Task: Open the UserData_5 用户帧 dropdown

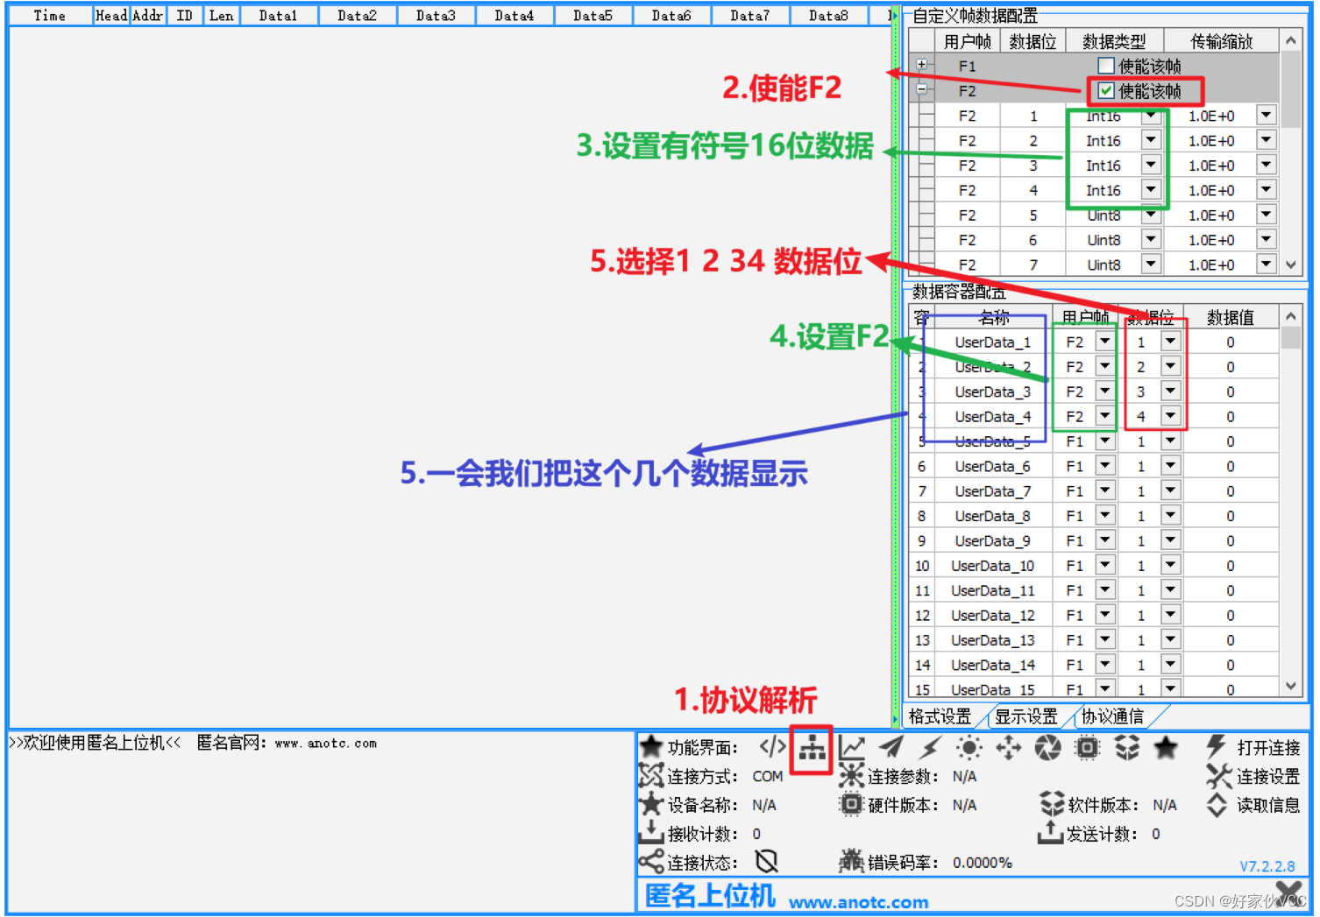Action: (x=1104, y=441)
